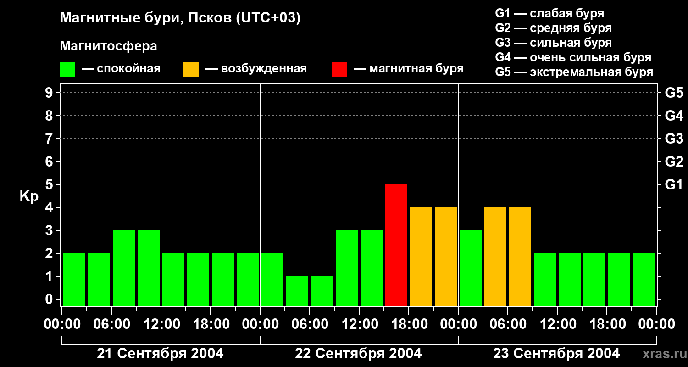Click the "18:00" time label under 23 Сентября
Image resolution: width=688 pixels, height=367 pixels.
click(x=607, y=324)
